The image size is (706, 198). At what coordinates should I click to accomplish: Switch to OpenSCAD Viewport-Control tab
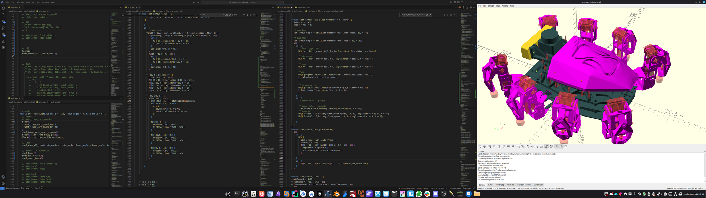(524, 185)
